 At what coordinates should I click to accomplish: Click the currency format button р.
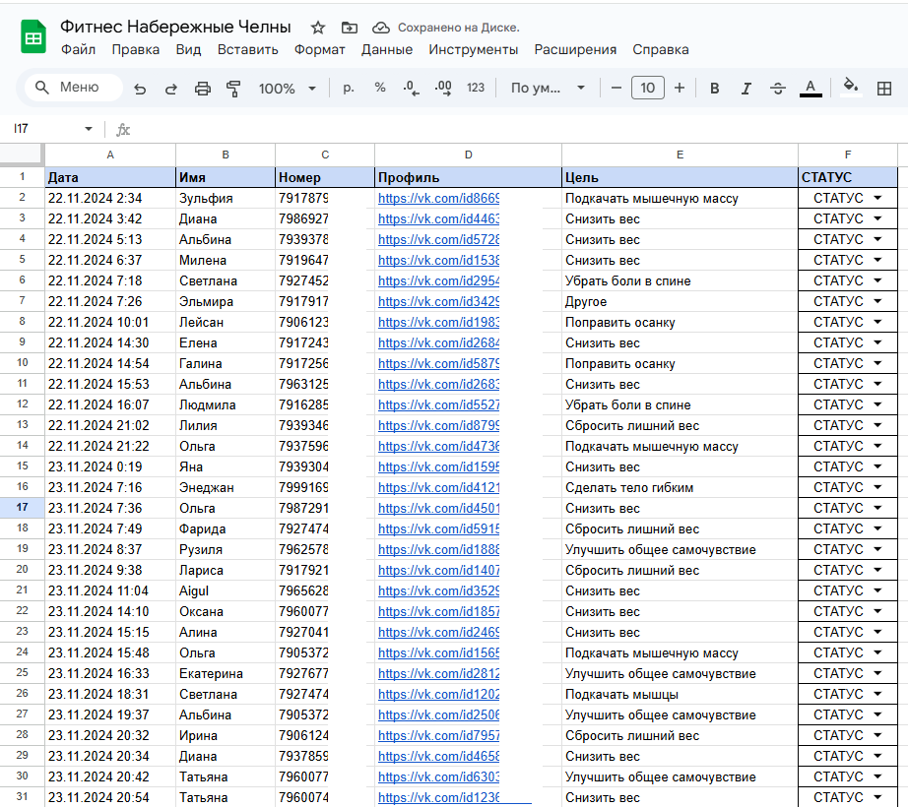point(348,89)
